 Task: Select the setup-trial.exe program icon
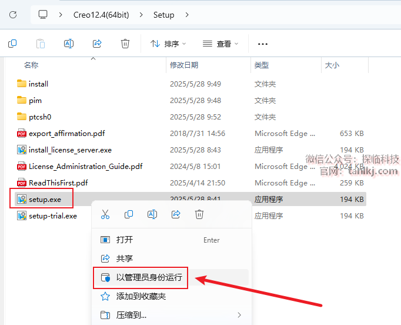point(22,215)
